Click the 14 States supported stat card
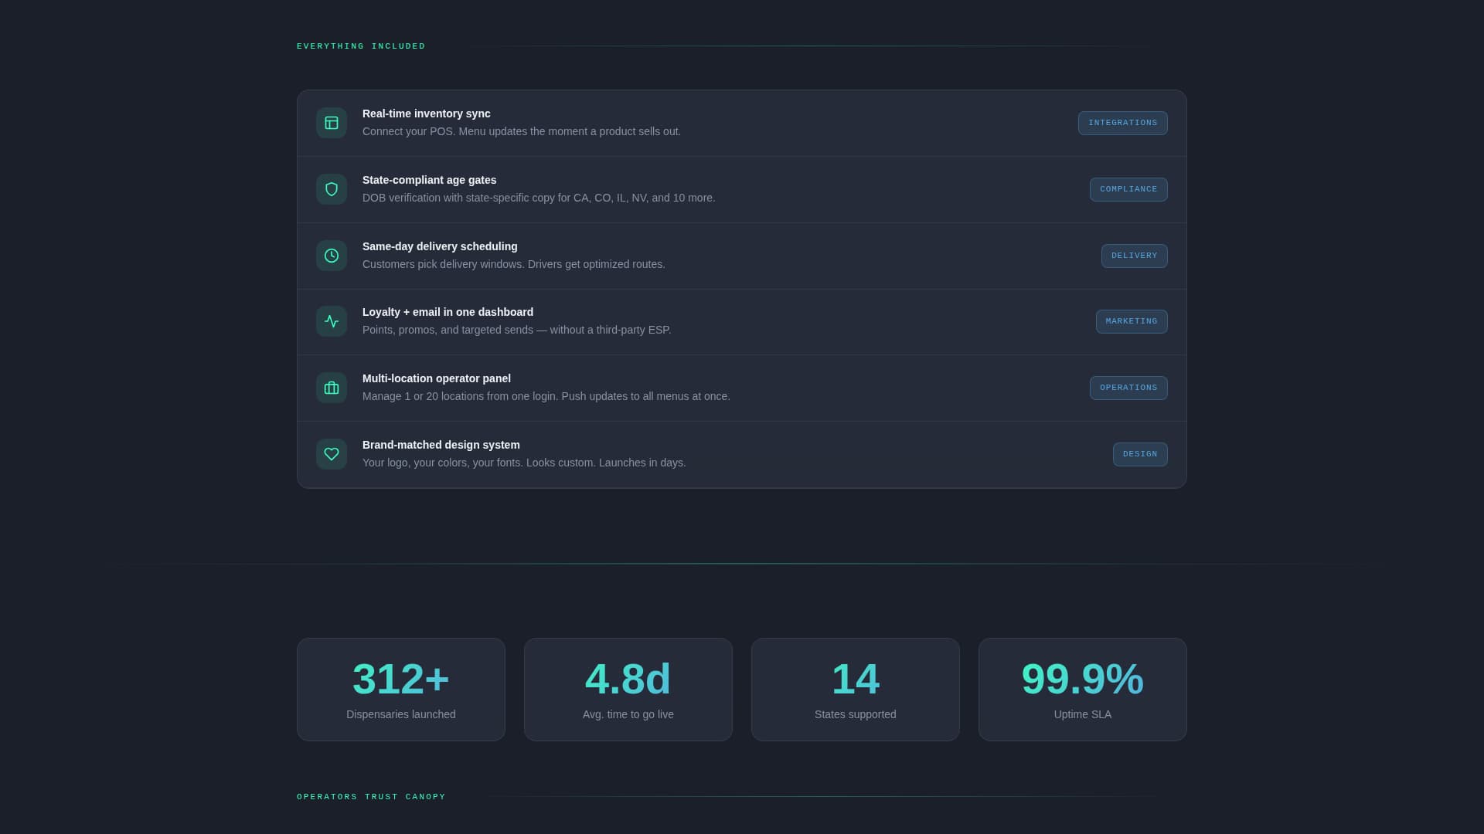This screenshot has height=834, width=1484. tap(855, 689)
